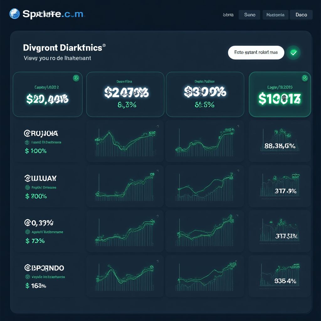
Task: Click the Spclufe.com site name link
Action: tap(53, 14)
